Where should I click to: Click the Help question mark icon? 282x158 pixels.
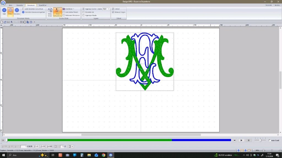pyautogui.click(x=31, y=22)
